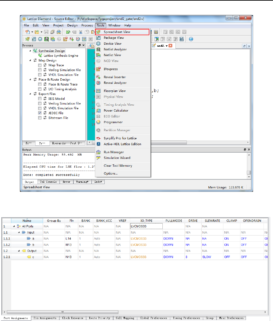Launch the Programmer tool from the menu
This screenshot has height=321, width=273.
click(113, 122)
